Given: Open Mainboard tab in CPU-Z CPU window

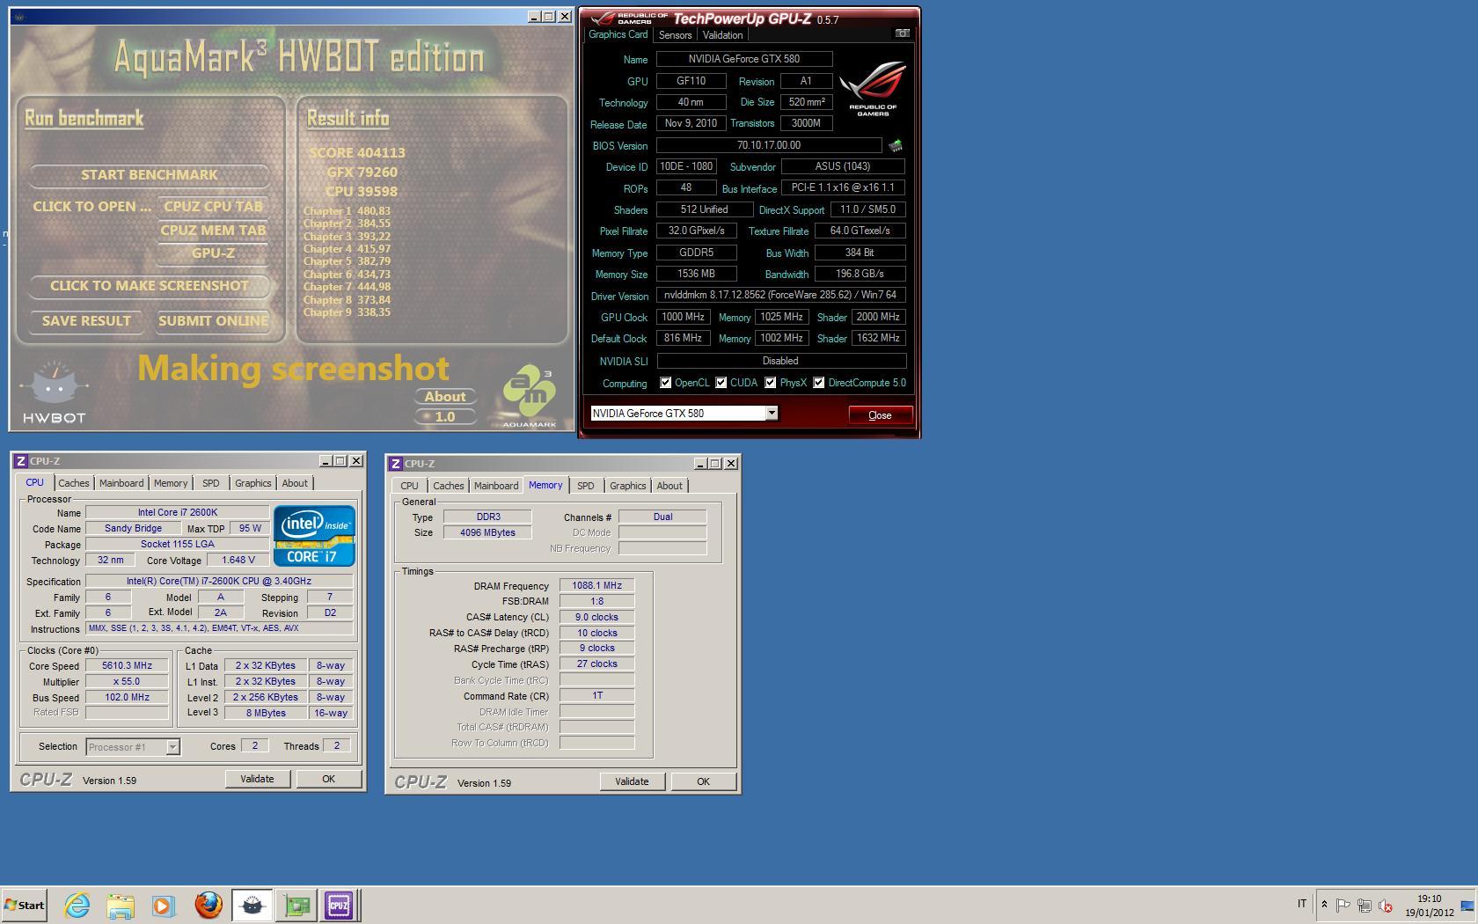Looking at the screenshot, I should [x=121, y=483].
